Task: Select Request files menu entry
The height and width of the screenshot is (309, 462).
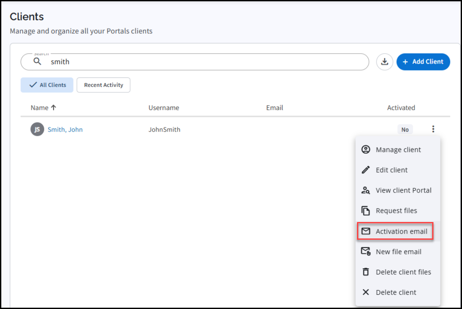Action: point(396,211)
